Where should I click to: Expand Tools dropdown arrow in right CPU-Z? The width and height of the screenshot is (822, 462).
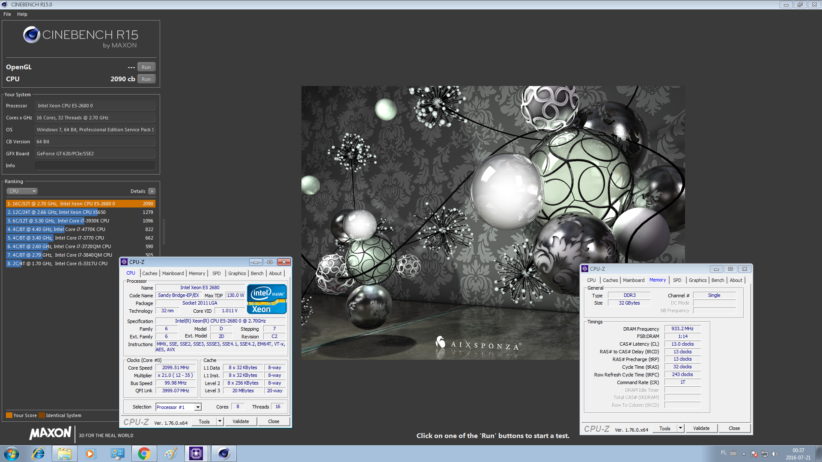[x=681, y=428]
